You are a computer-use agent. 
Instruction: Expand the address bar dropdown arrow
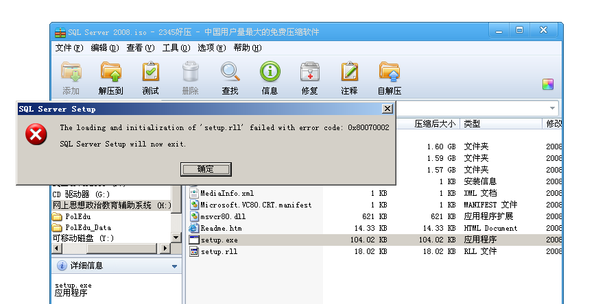(552, 109)
